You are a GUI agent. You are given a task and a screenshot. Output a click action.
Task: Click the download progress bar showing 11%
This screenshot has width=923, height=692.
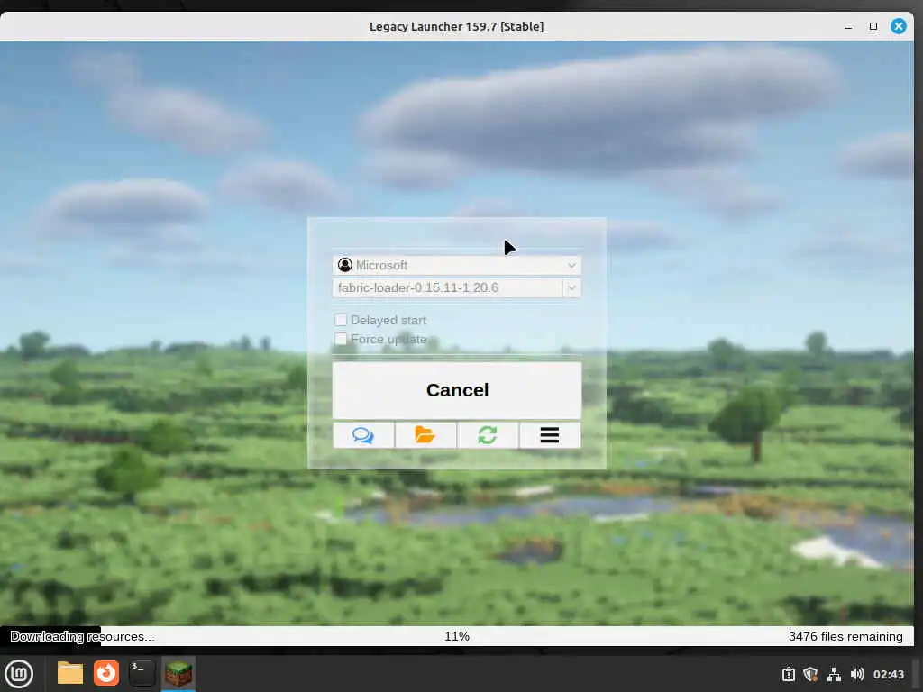[457, 636]
